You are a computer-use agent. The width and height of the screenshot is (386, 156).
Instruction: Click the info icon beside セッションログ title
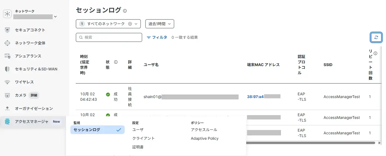pyautogui.click(x=125, y=11)
